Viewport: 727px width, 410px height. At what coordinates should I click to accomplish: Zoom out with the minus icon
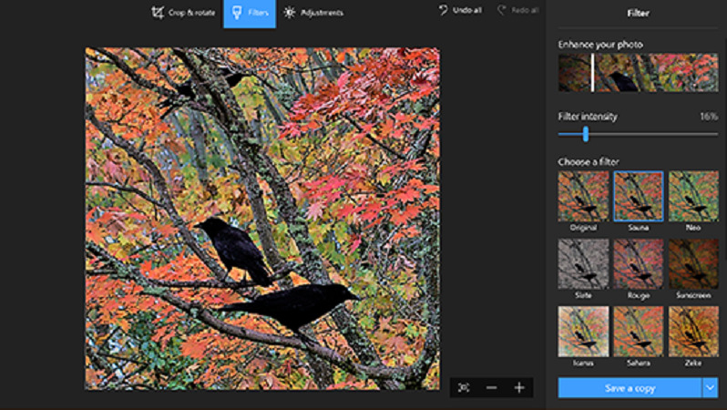(x=492, y=387)
